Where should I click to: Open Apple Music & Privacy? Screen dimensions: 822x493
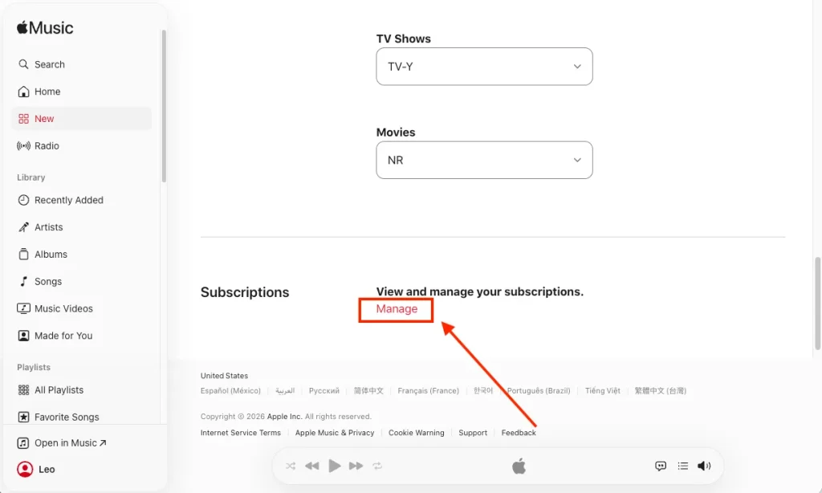(x=335, y=433)
